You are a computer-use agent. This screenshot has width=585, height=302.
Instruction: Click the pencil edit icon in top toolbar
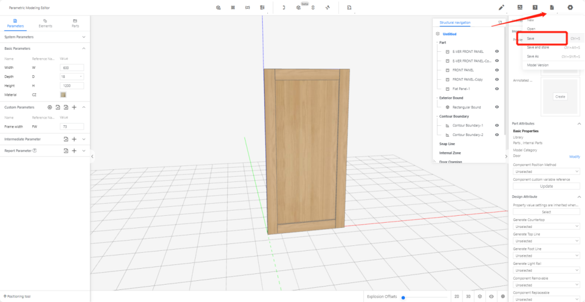[502, 7]
